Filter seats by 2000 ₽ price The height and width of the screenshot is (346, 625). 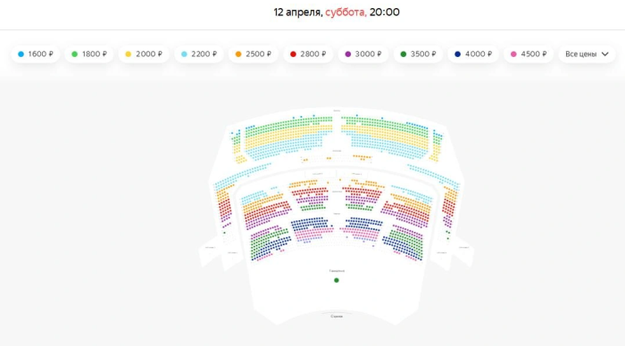pyautogui.click(x=144, y=54)
